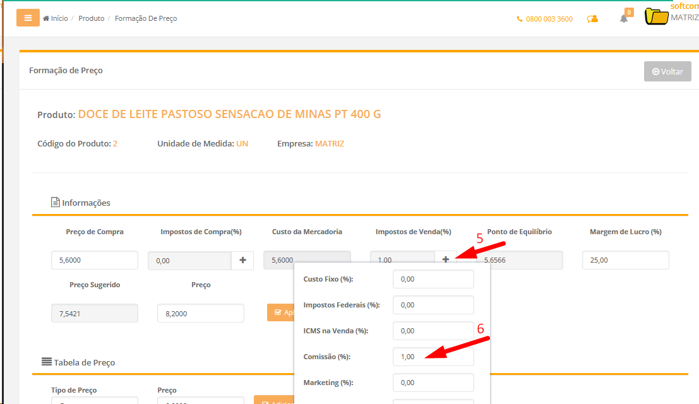Screen dimensions: 699x404
Task: Navigate to Produto breadcrumb
Action: tap(92, 18)
